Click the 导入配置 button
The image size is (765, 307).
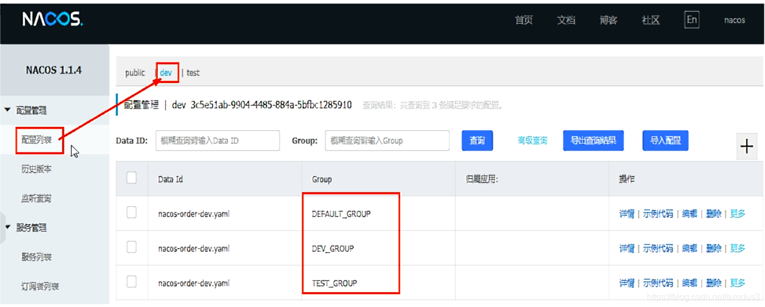pos(666,141)
